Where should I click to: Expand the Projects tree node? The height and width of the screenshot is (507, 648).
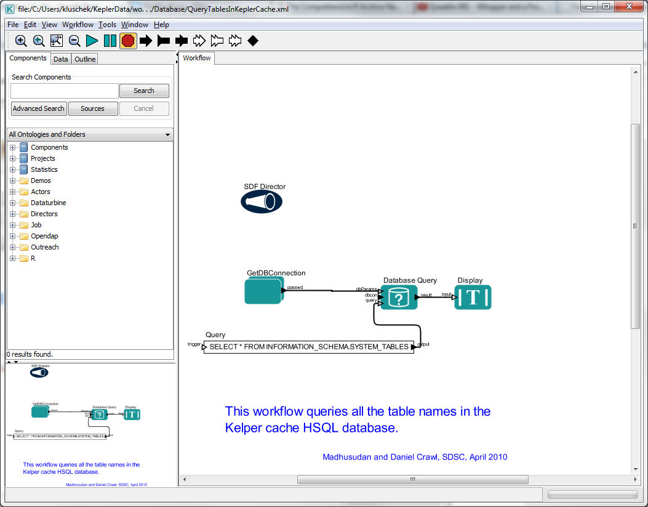12,159
